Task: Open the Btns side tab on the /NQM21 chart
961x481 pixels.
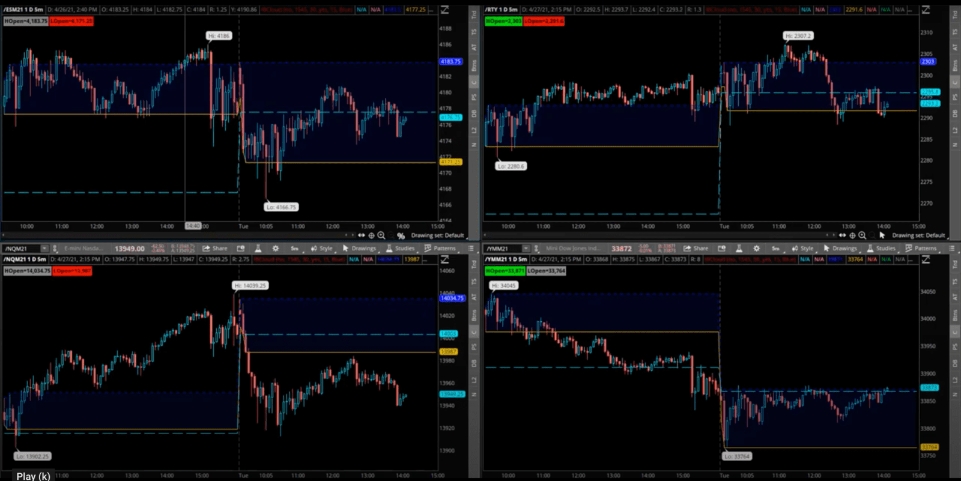Action: click(474, 315)
